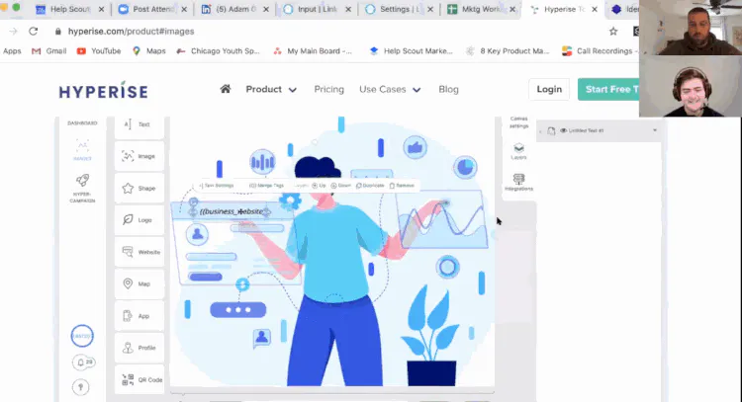742x402 pixels.
Task: Open the Chicago Youth Sp... bookmark
Action: point(219,51)
